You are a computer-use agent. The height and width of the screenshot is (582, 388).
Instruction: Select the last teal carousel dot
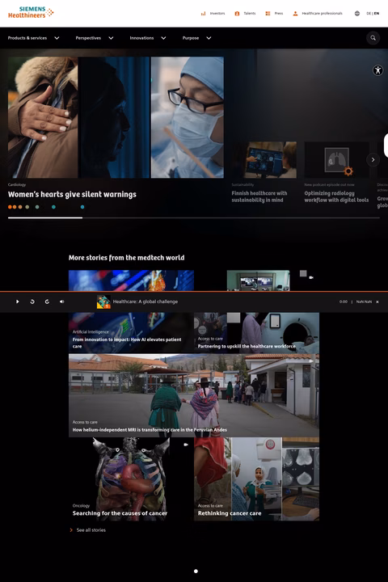[82, 207]
